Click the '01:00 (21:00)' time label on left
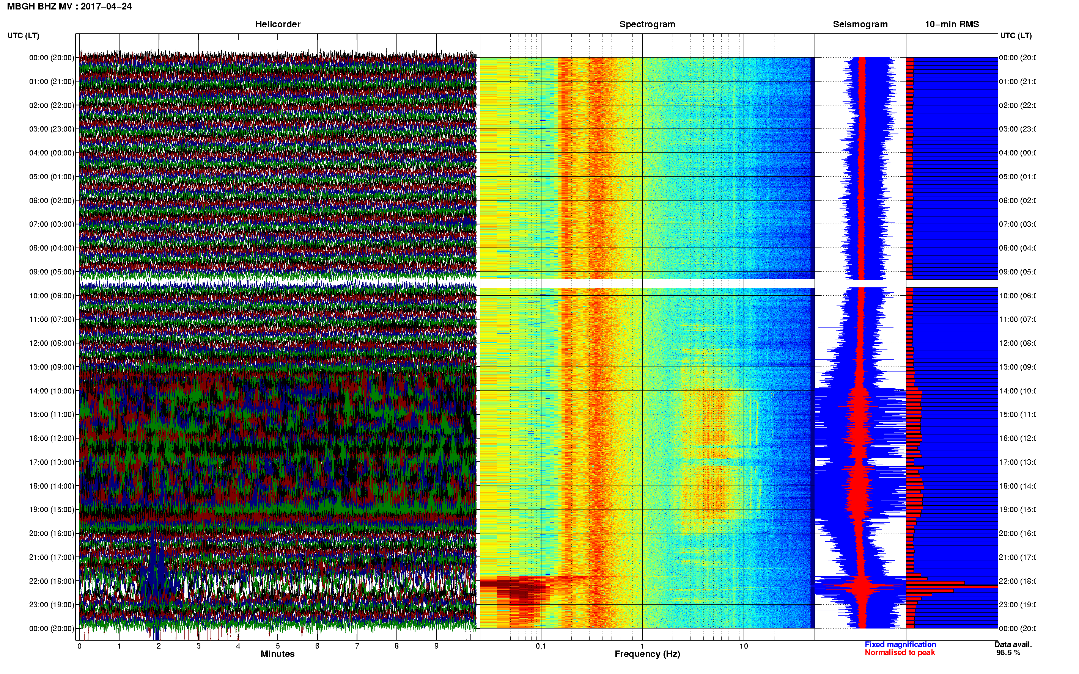This screenshot has height=674, width=1079. pos(52,82)
